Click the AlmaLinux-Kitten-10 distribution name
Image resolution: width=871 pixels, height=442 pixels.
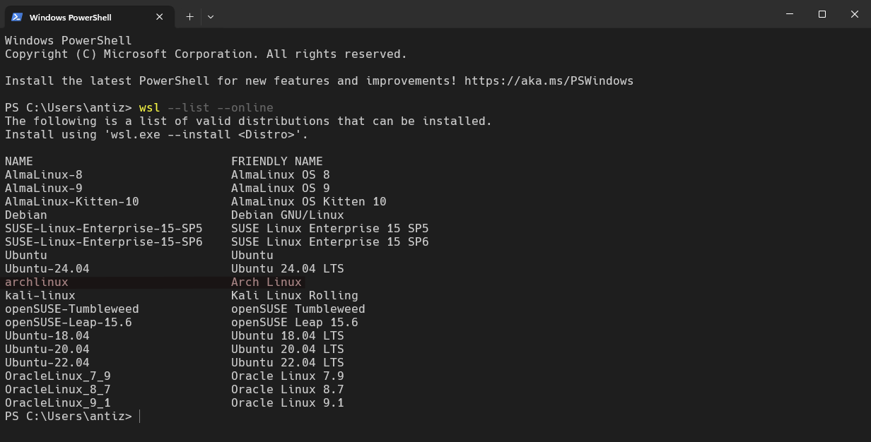click(72, 201)
